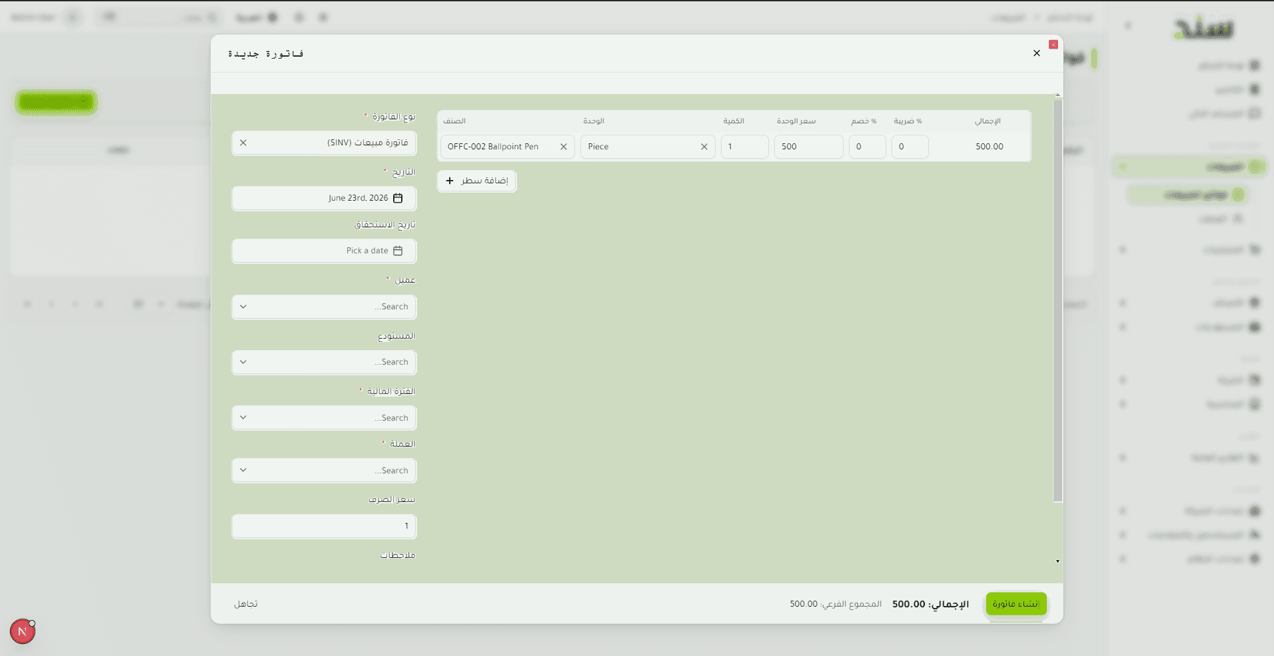The image size is (1274, 656).
Task: Open the warehouse (المستودع) search dropdown
Action: pos(324,362)
